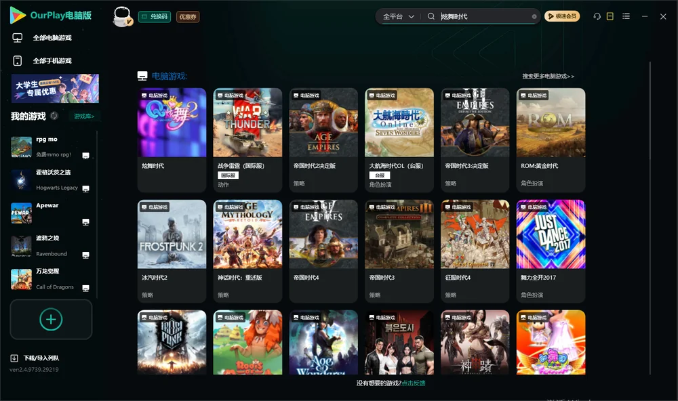Expand the 全平台 platform dropdown

[398, 16]
